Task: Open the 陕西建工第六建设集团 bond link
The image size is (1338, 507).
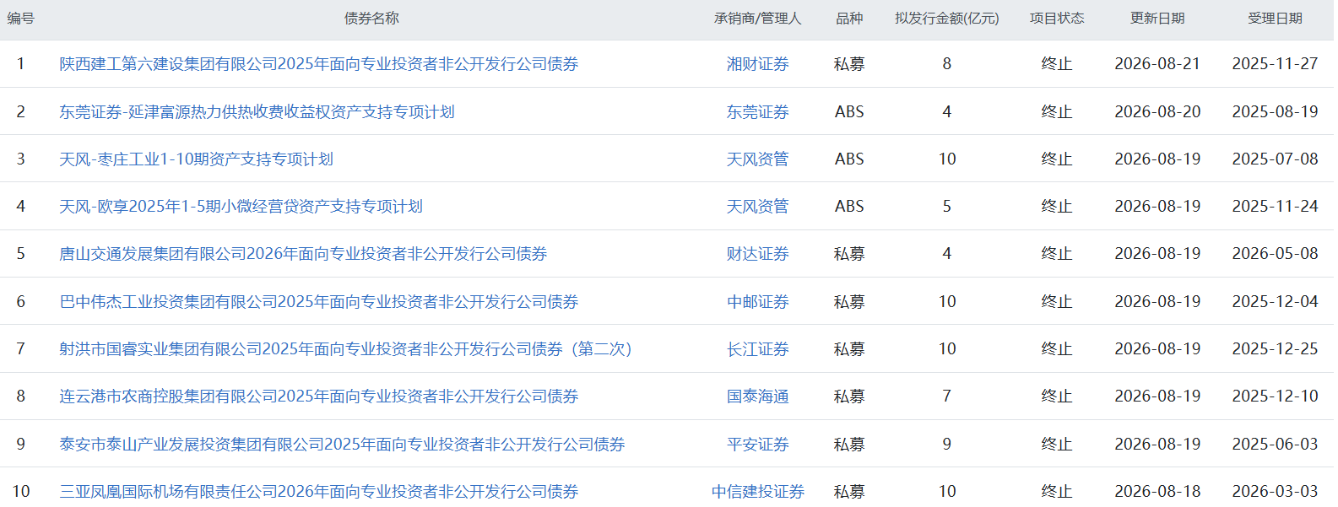Action: click(318, 64)
